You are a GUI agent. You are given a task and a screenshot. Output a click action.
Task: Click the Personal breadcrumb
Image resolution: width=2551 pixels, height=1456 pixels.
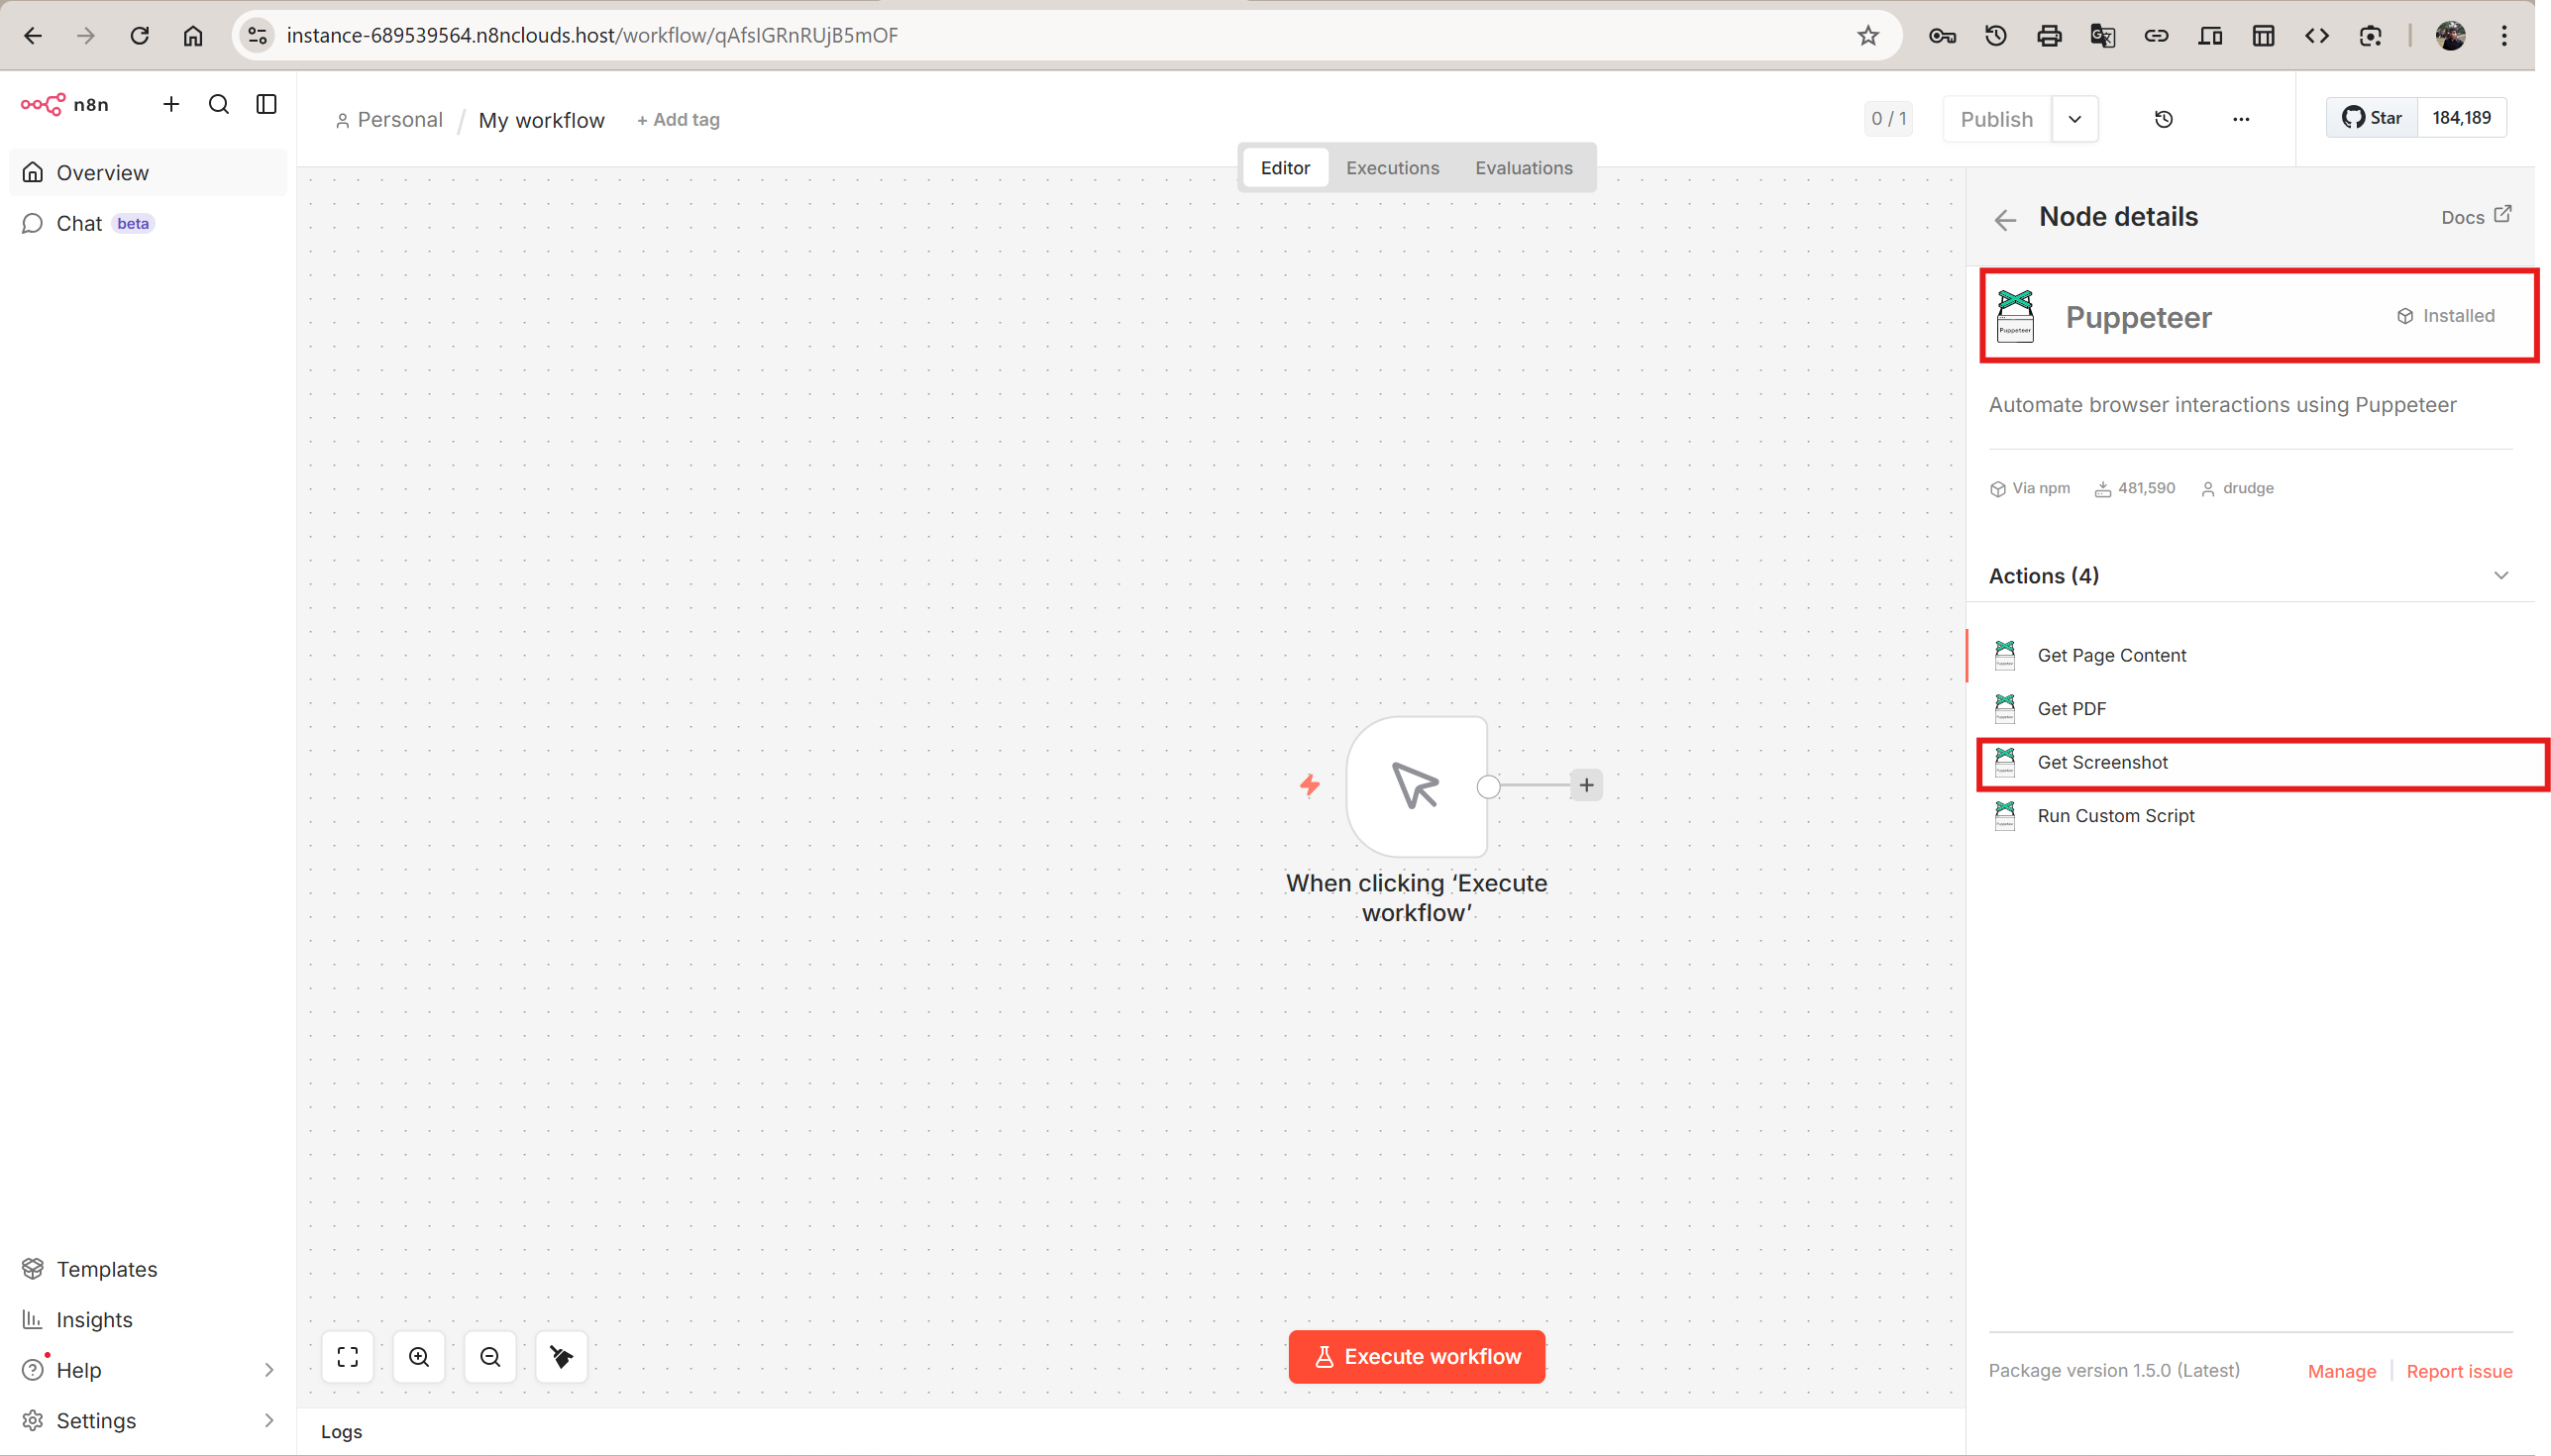pos(389,120)
